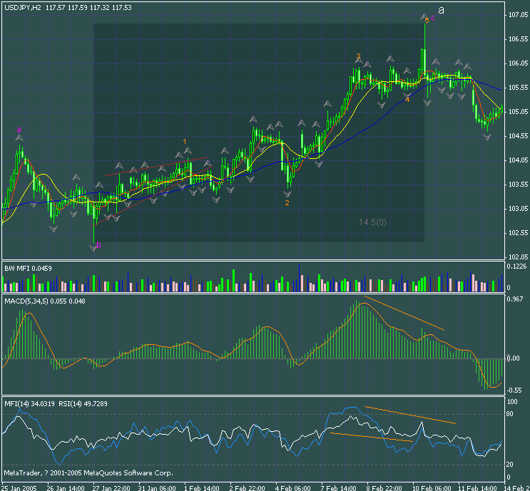Click the magenta wave 'a' label at left

pyautogui.click(x=19, y=130)
